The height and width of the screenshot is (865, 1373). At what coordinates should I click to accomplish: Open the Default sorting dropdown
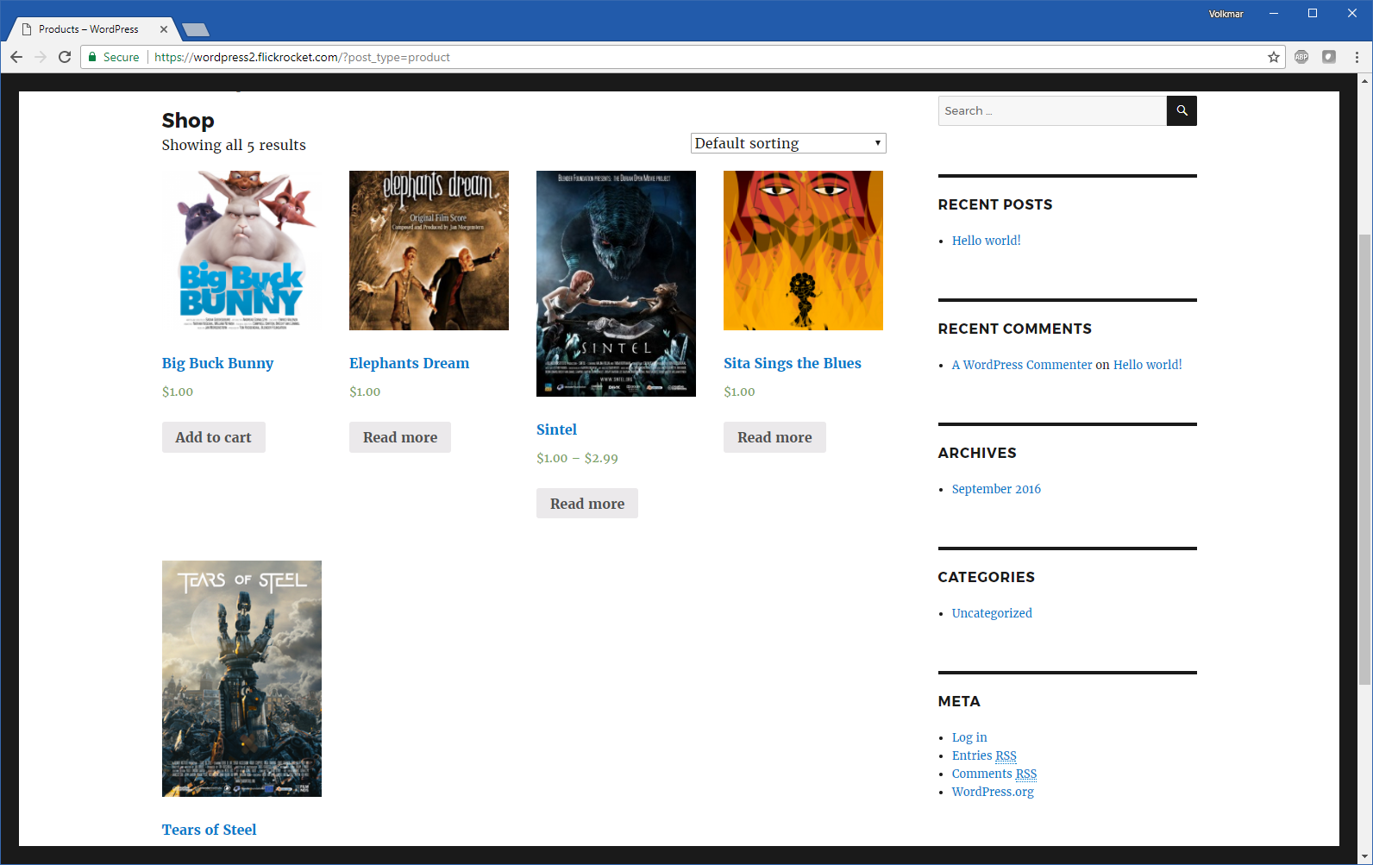787,143
